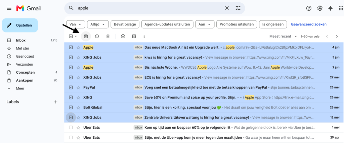Star the Kom op tijd aan email

tap(78, 128)
